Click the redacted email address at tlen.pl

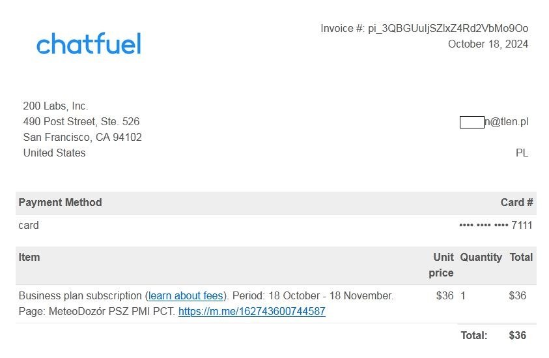click(494, 122)
